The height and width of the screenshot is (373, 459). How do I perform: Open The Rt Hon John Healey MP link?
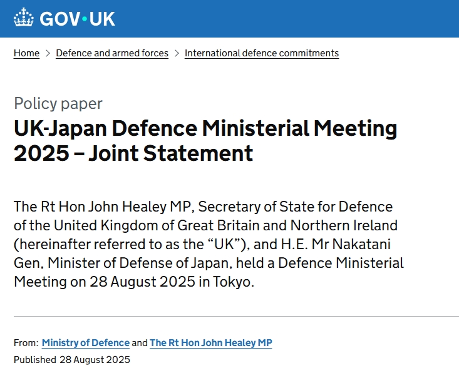[x=211, y=342]
